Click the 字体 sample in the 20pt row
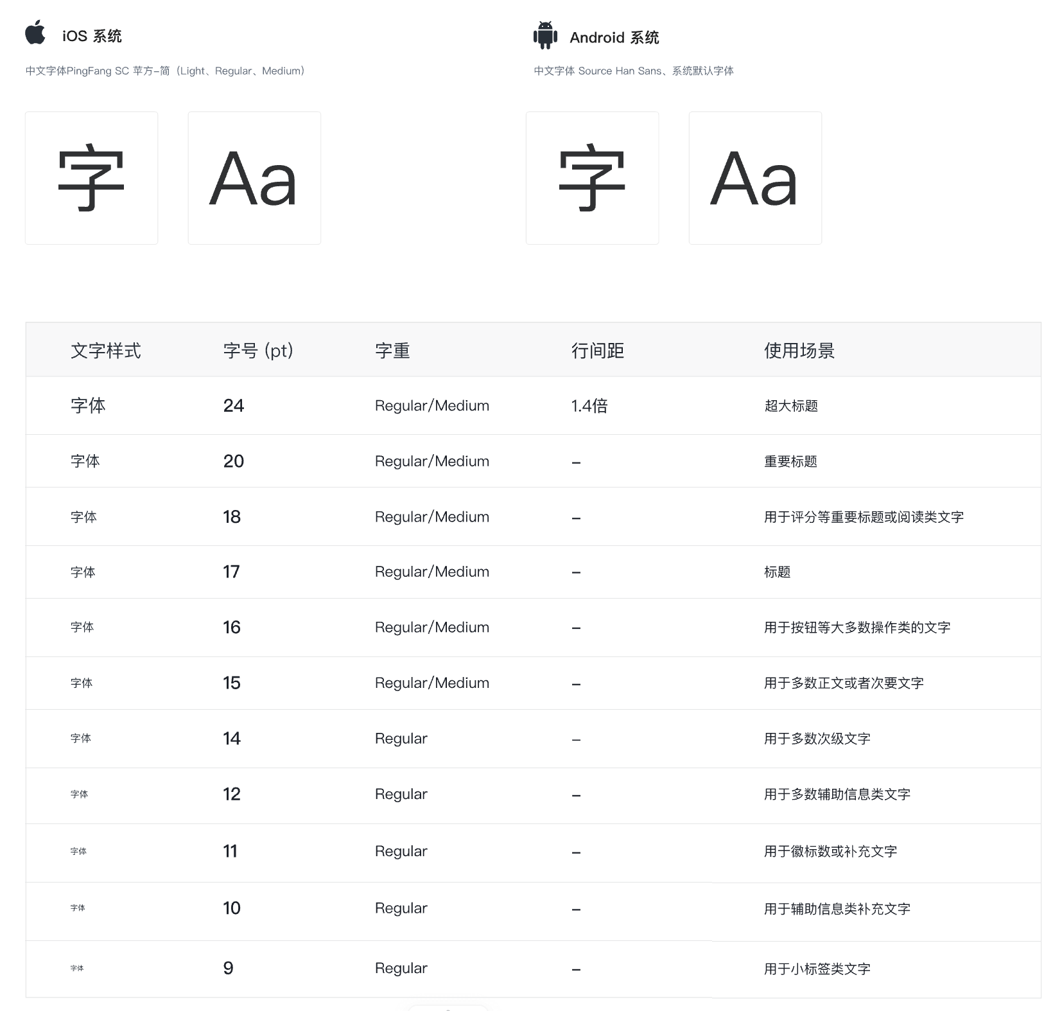This screenshot has width=1062, height=1011. point(85,461)
